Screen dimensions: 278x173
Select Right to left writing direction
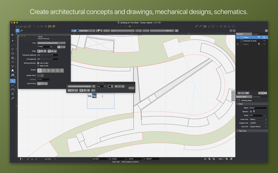[x=38, y=66]
